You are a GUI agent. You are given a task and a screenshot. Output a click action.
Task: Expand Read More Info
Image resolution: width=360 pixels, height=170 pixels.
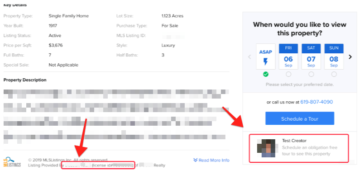[x=211, y=160]
